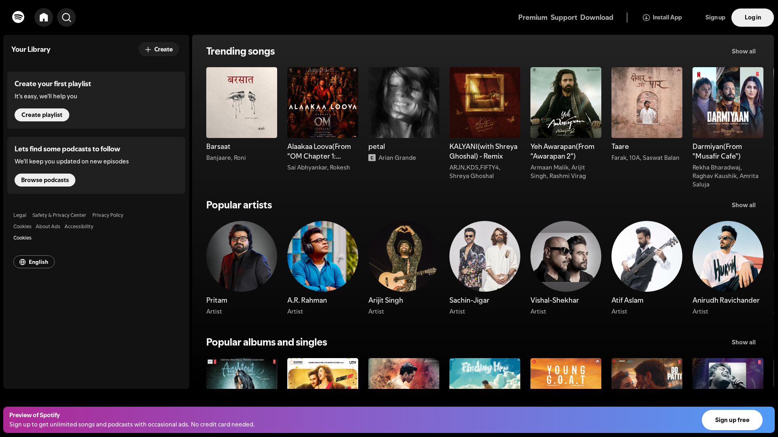Show all Popular albums and singles
Image resolution: width=778 pixels, height=437 pixels.
tap(744, 342)
